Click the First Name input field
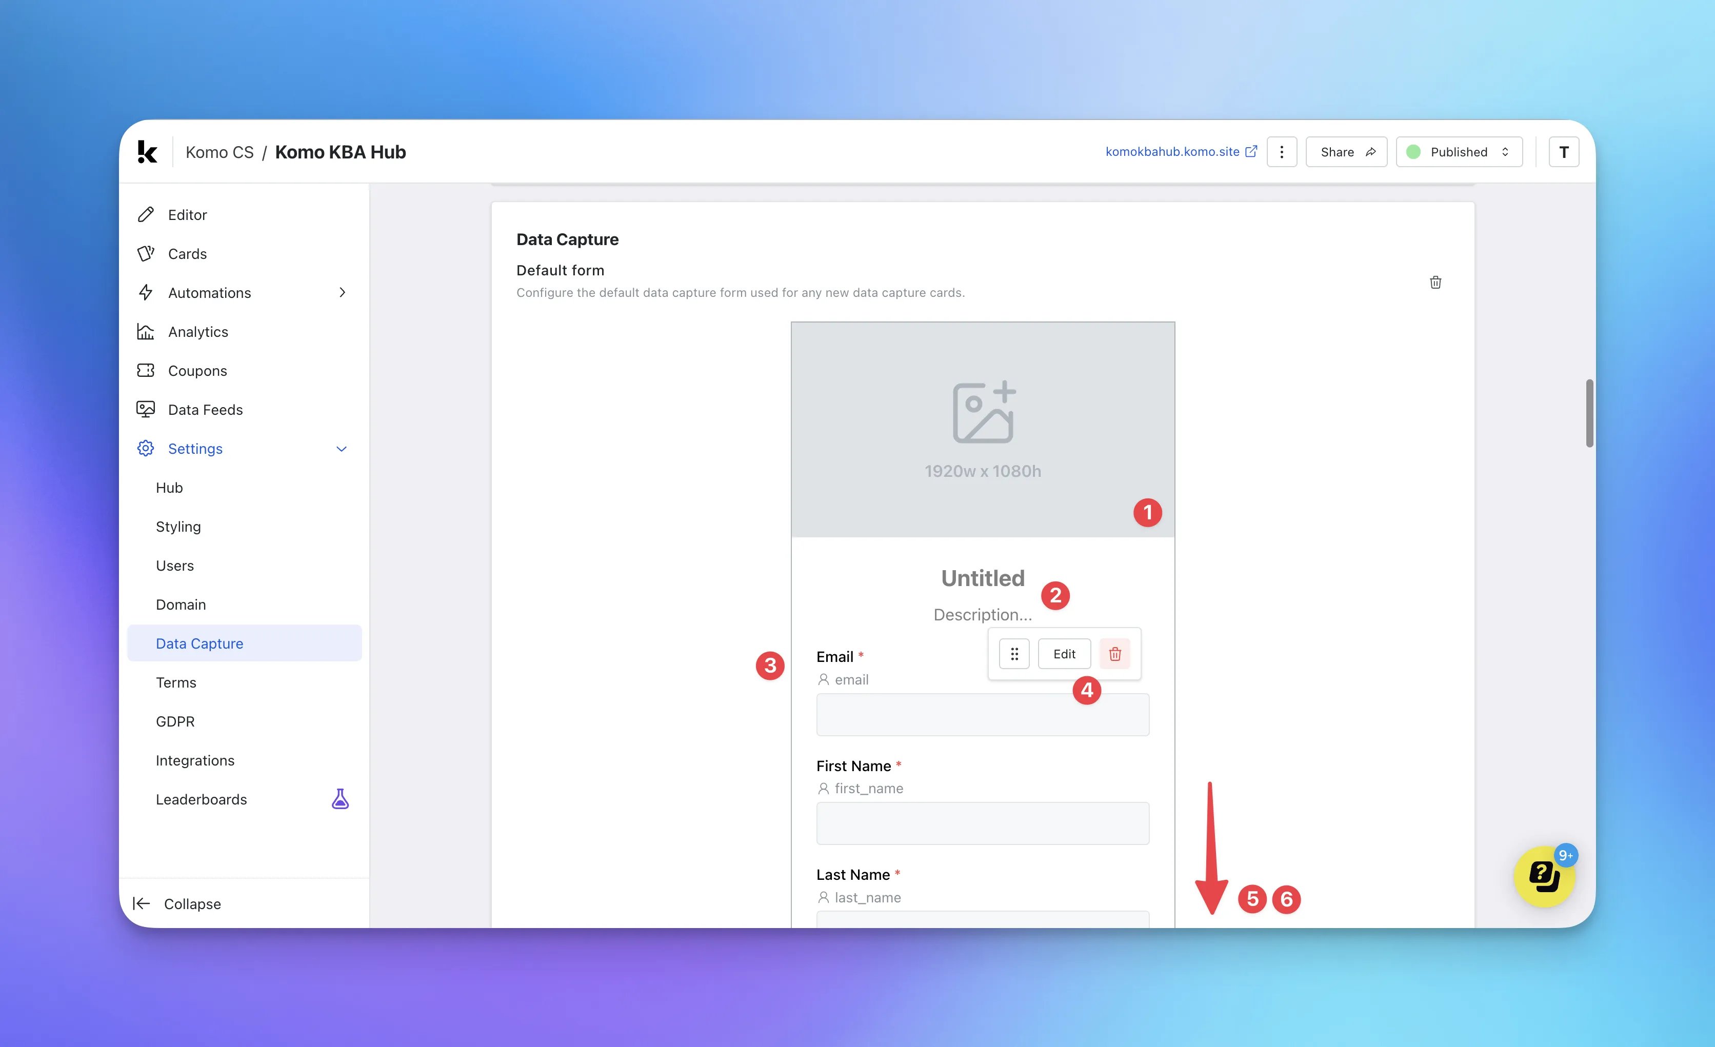 (x=982, y=823)
